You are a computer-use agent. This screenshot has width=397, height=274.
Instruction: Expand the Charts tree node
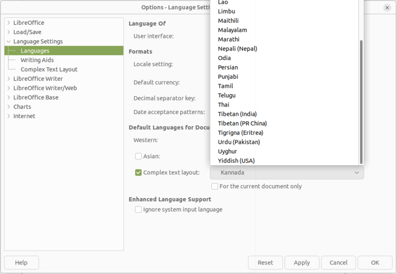8,107
